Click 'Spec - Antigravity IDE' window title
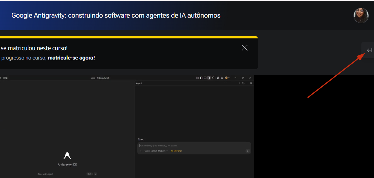The height and width of the screenshot is (178, 374). click(100, 78)
